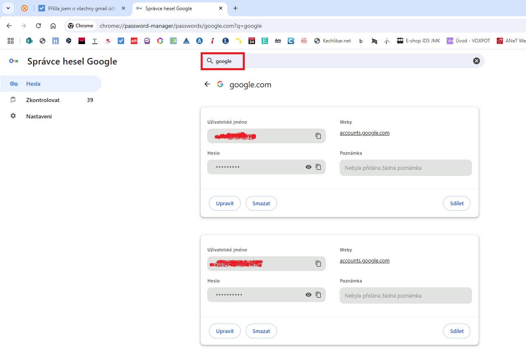
Task: Go back with the browser back arrow
Action: point(9,26)
